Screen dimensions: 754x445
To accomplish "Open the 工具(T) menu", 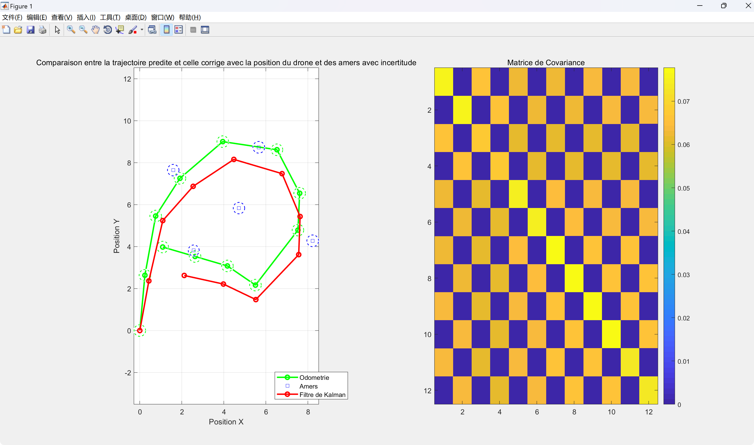I will [x=110, y=17].
